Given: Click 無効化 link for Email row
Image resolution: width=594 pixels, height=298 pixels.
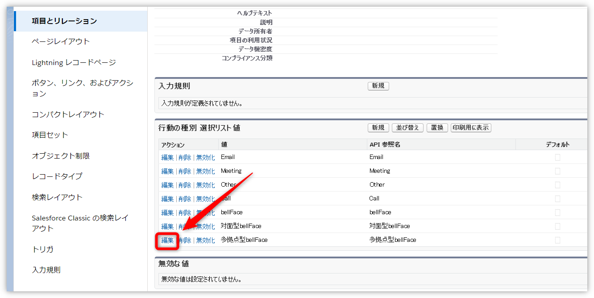Looking at the screenshot, I should [x=205, y=157].
